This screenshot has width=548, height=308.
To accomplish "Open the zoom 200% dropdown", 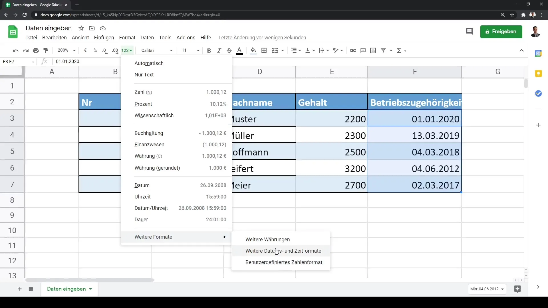I will pyautogui.click(x=67, y=50).
